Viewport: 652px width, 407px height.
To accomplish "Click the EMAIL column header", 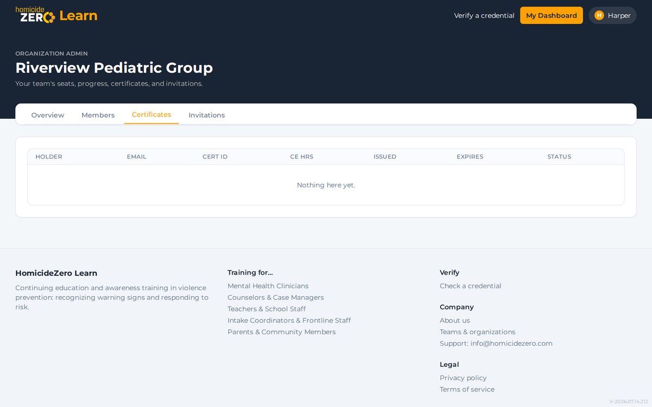I will point(136,157).
